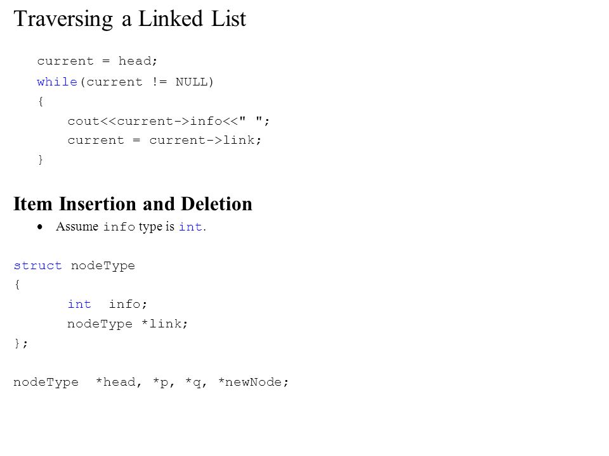The height and width of the screenshot is (456, 609).
Task: Click the blue 'while' keyword
Action: pos(57,82)
